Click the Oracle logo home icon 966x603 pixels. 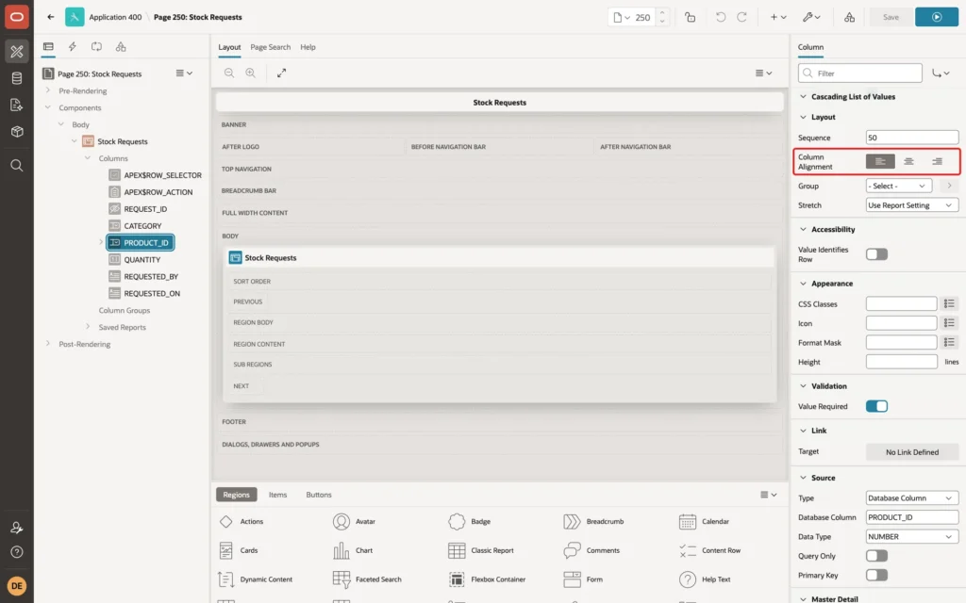click(17, 17)
